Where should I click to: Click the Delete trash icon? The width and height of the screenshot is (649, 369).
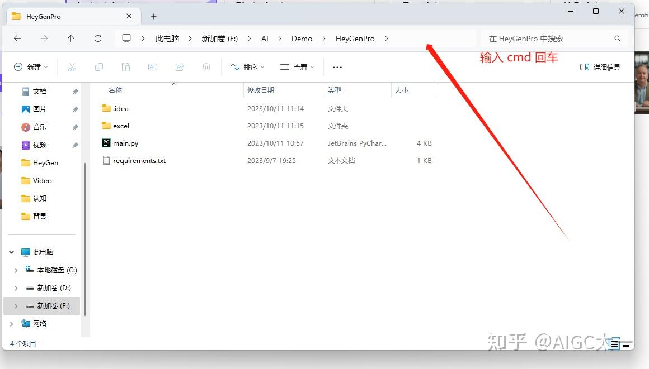206,67
